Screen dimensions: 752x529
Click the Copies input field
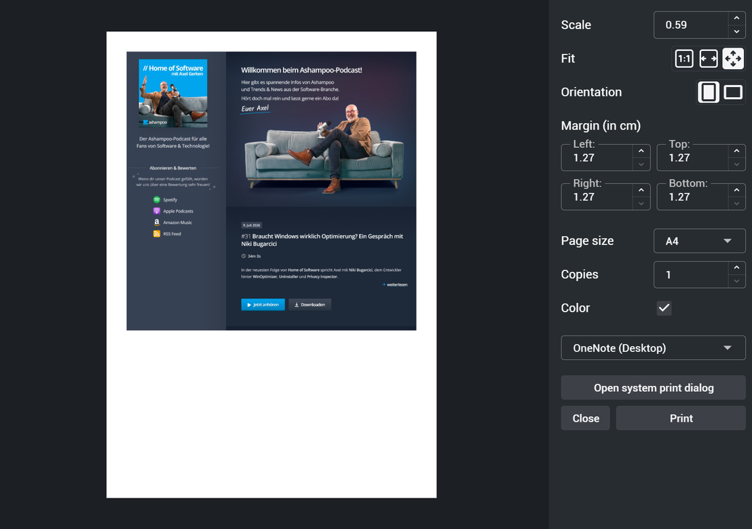click(x=691, y=274)
